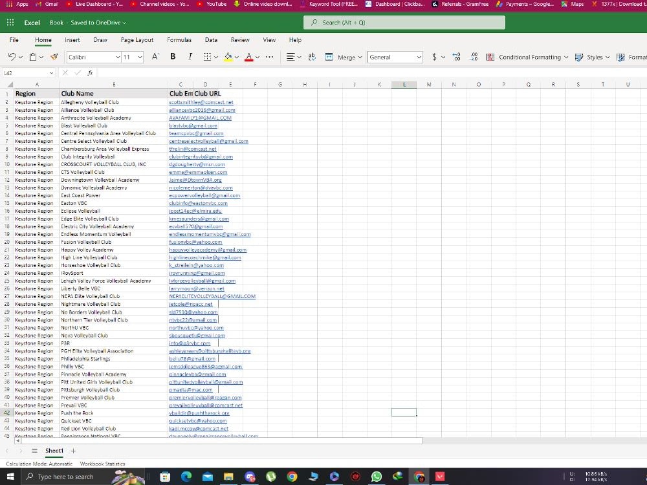This screenshot has height=485, width=647.
Task: Apply the yellow fill color
Action: 228,57
